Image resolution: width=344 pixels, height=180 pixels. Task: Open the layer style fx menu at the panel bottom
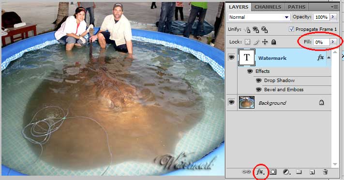point(260,172)
